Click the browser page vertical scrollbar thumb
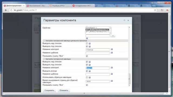Screen dimensions: 173x97 [169, 51]
